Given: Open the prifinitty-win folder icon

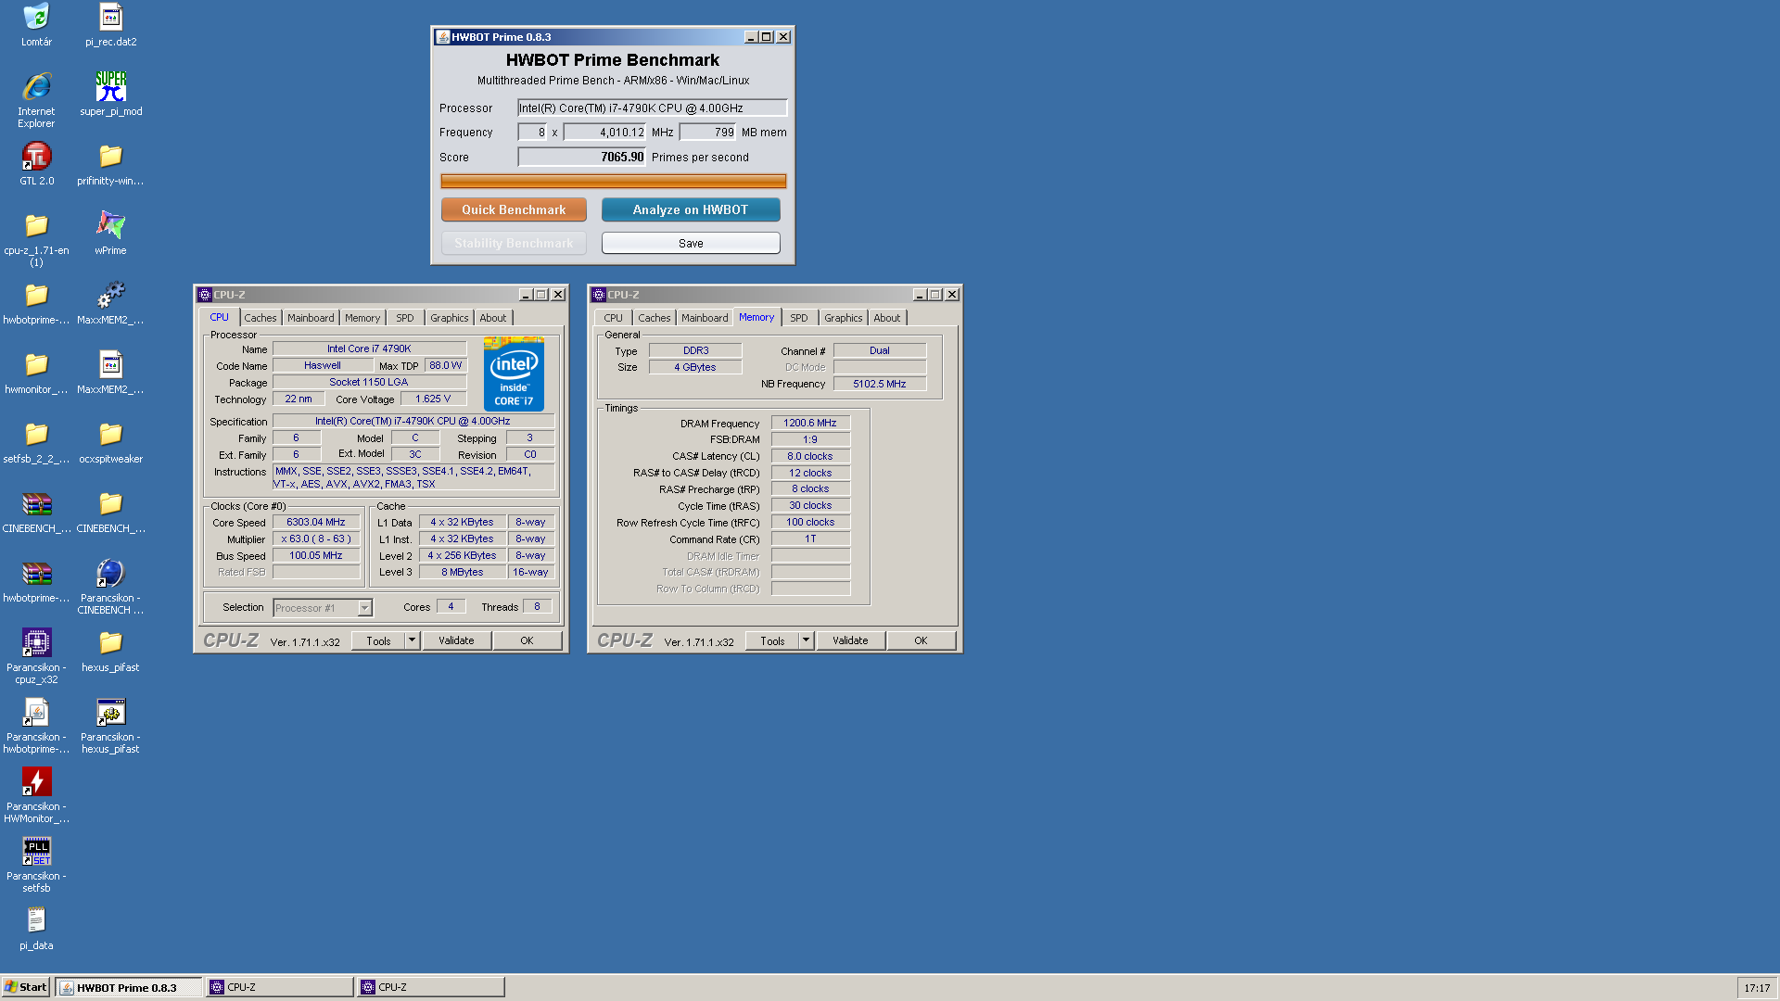Looking at the screenshot, I should point(110,156).
